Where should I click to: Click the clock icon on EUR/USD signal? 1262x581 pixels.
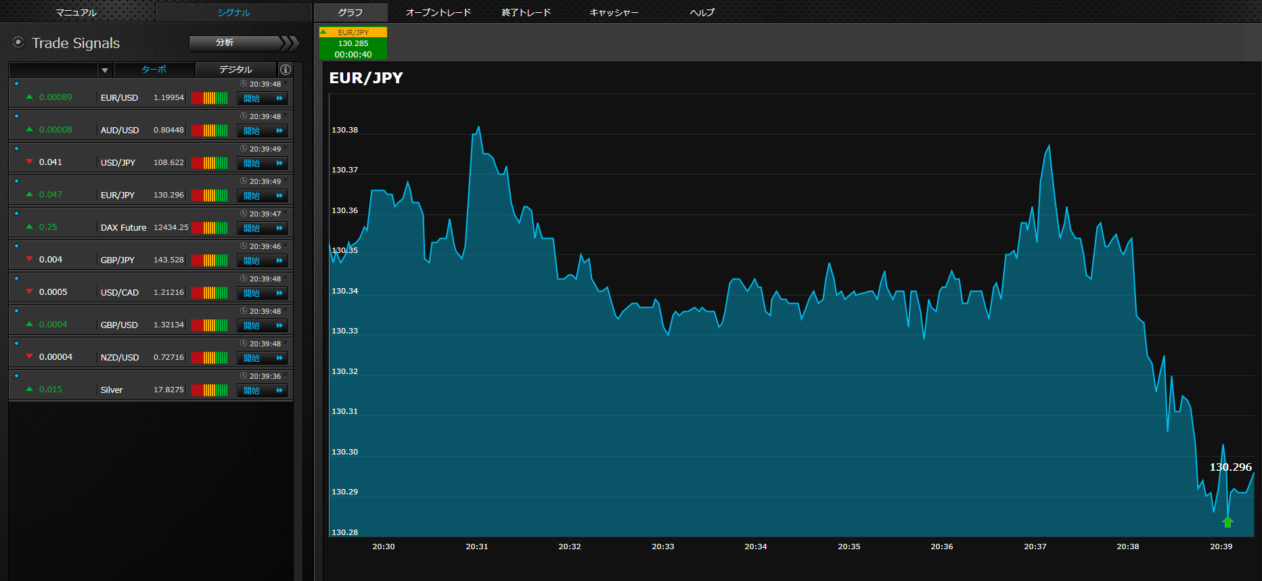coord(244,84)
